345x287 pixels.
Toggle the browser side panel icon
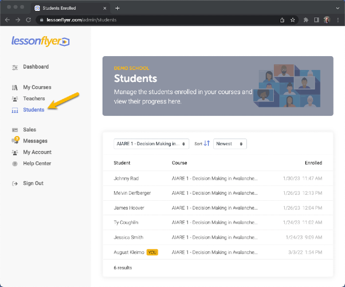click(316, 20)
